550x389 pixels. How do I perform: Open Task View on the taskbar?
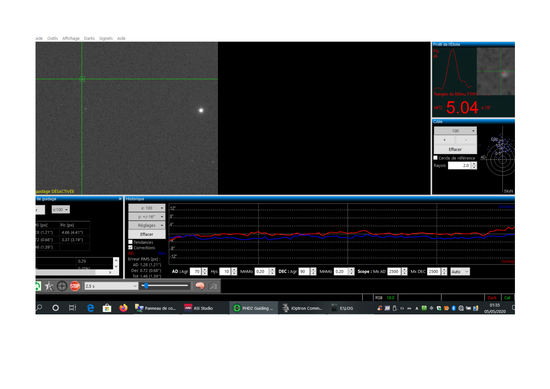[72, 308]
